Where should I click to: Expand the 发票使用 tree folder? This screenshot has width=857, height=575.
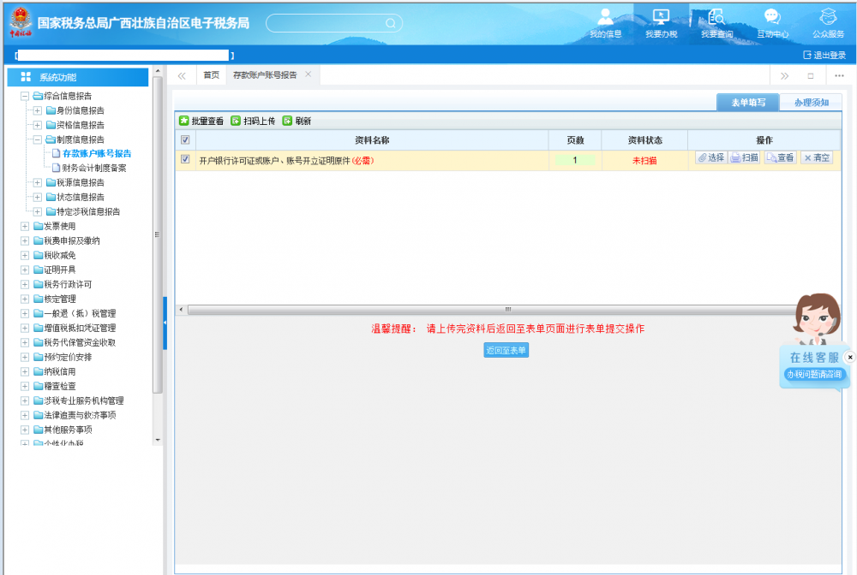point(25,226)
